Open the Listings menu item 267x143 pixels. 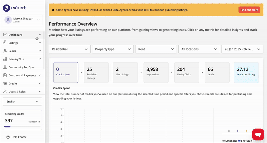[x=22, y=43]
